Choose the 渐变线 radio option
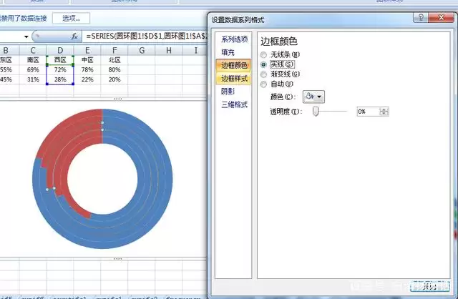The image size is (458, 299). pyautogui.click(x=263, y=74)
